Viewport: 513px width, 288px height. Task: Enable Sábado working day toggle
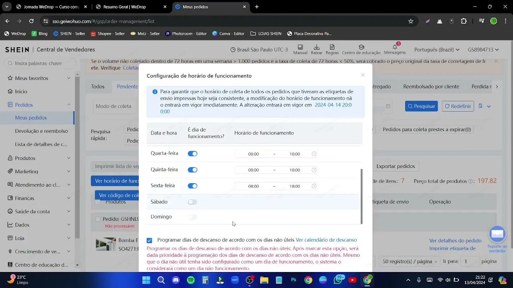click(x=192, y=202)
